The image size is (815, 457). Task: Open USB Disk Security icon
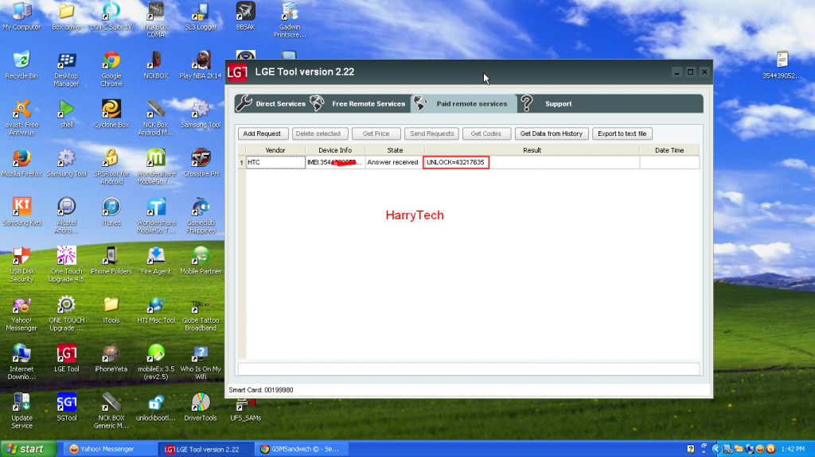click(21, 264)
